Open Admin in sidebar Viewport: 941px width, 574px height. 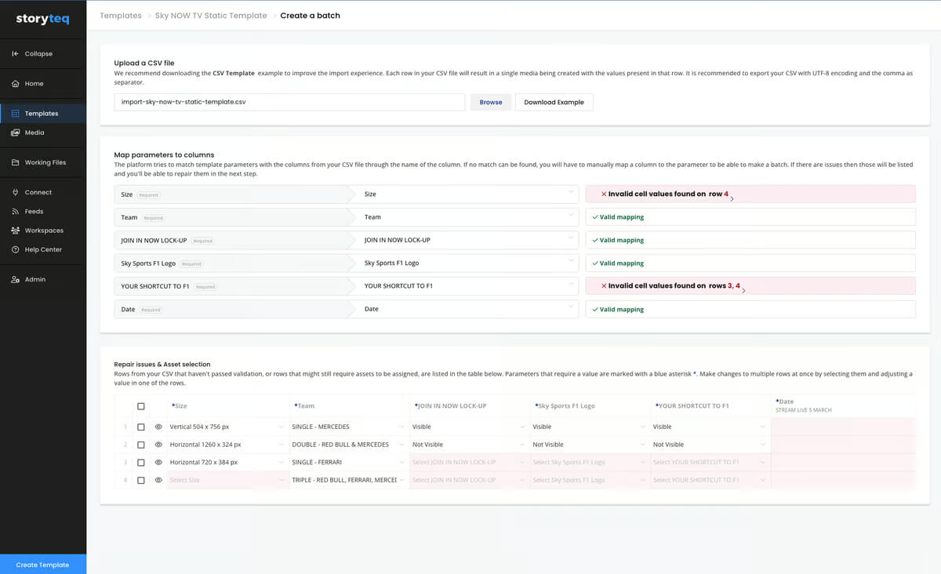pos(35,279)
